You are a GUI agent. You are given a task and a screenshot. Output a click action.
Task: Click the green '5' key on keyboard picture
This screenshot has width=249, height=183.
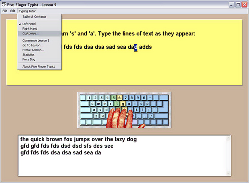click(114, 97)
